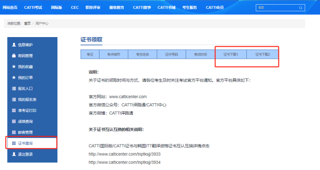Open 成绩查询 in the sidebar

pyautogui.click(x=25, y=121)
